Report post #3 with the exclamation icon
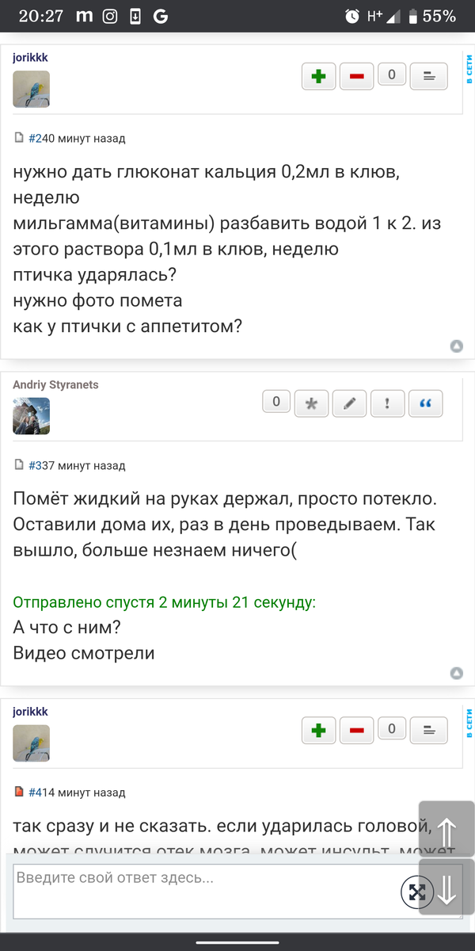The image size is (475, 951). (387, 403)
